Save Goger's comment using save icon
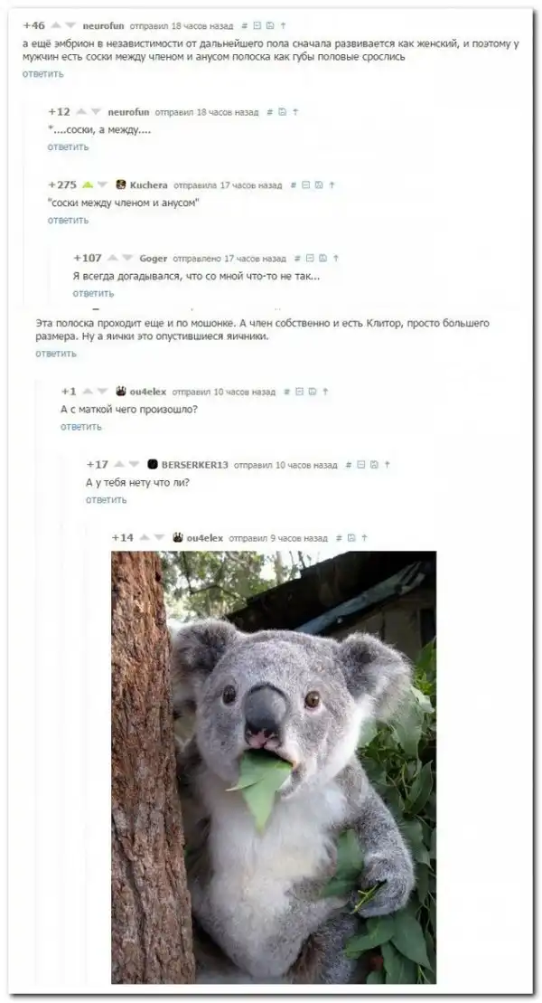Screen dimensions: 542x1003 tap(322, 259)
